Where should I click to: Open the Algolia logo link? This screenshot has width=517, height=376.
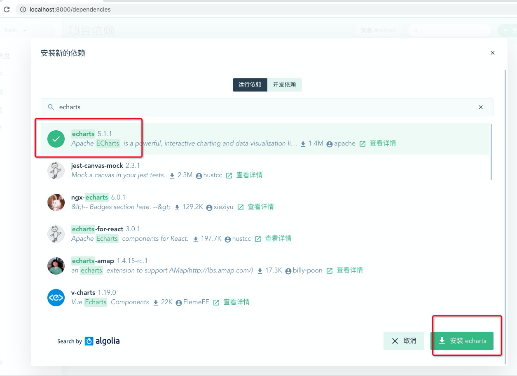tap(103, 341)
